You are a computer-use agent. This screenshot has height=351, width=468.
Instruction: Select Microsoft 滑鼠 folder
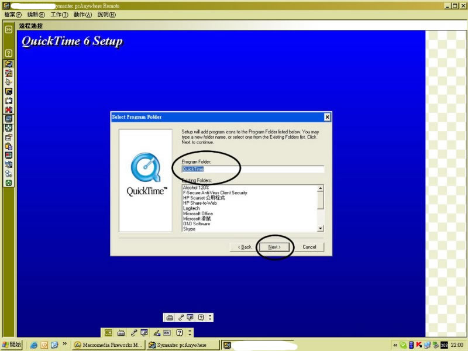197,219
